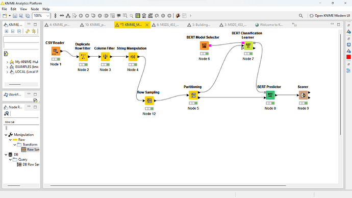Viewport: 352px width, 198px height.
Task: Click the Scorer node icon
Action: [303, 95]
